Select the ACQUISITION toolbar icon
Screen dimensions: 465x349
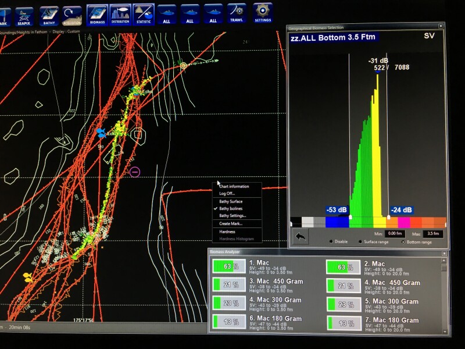pos(72,13)
